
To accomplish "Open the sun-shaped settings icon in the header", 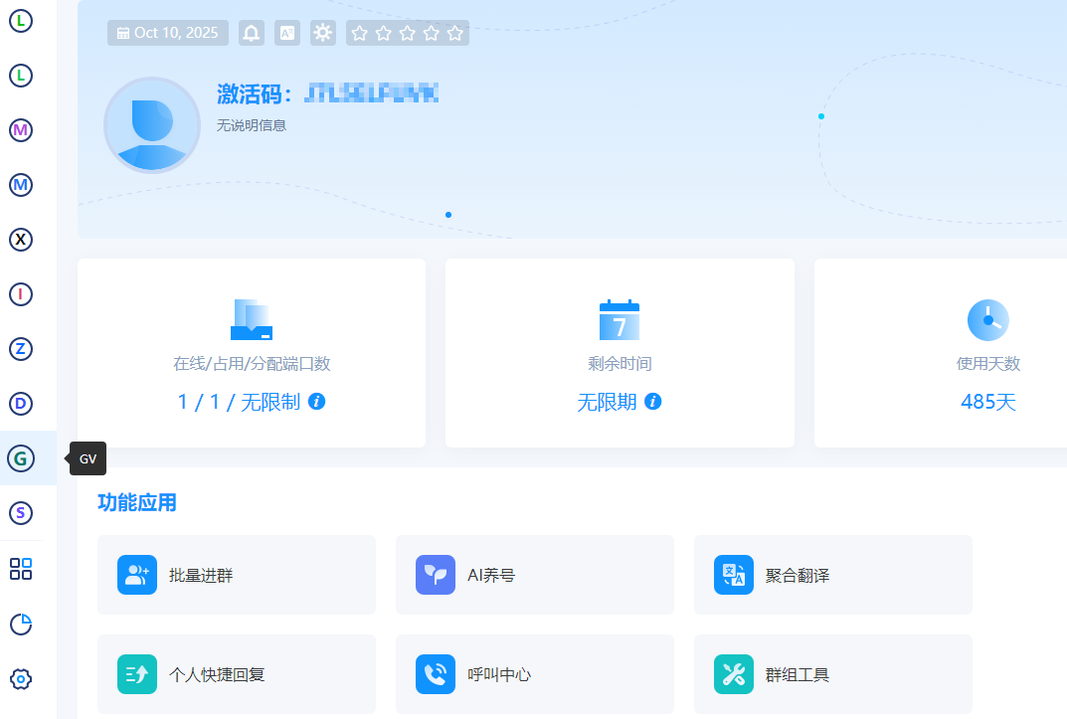I will [322, 32].
